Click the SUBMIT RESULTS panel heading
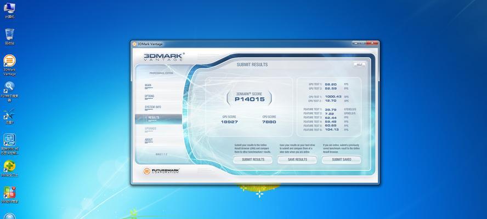This screenshot has width=487, height=219. (x=252, y=65)
